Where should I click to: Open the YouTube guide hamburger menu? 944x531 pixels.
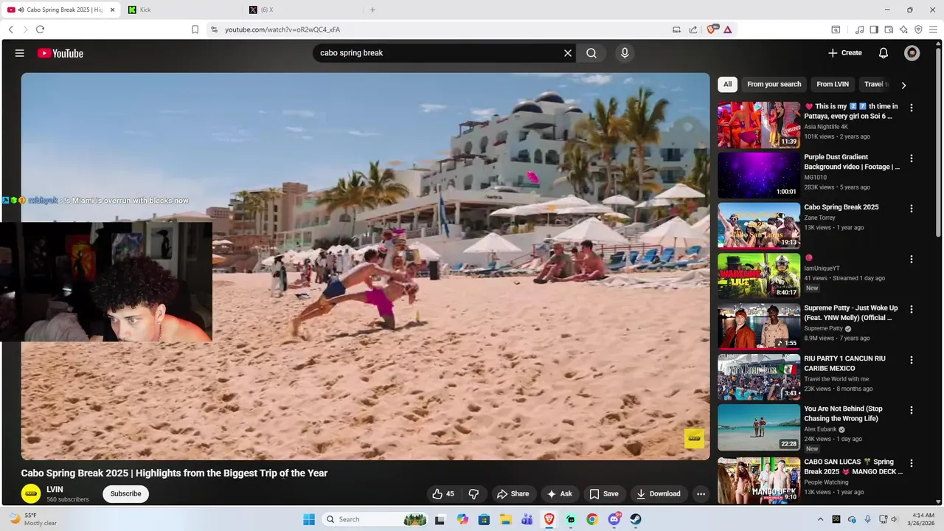coord(20,53)
